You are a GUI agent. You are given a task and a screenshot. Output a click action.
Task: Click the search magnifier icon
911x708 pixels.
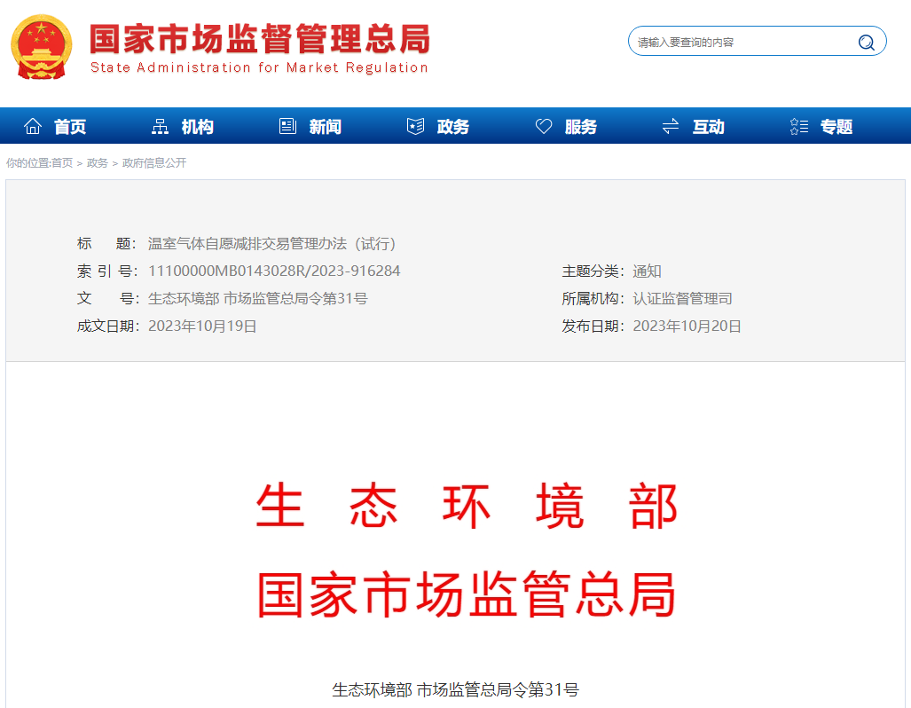pyautogui.click(x=867, y=43)
